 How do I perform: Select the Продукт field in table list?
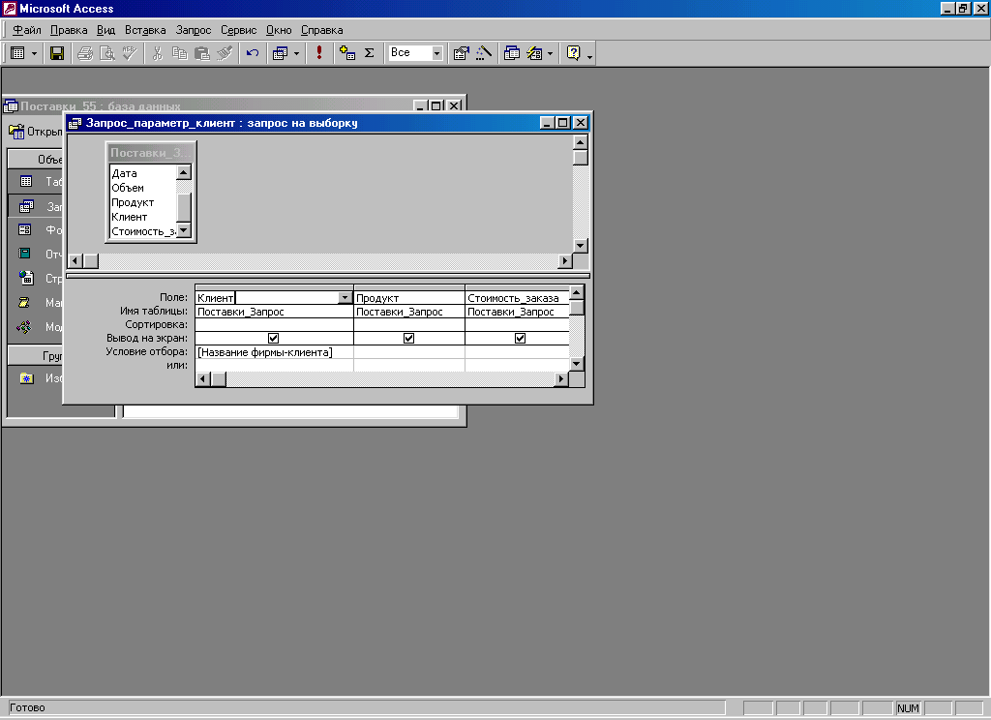pyautogui.click(x=133, y=202)
